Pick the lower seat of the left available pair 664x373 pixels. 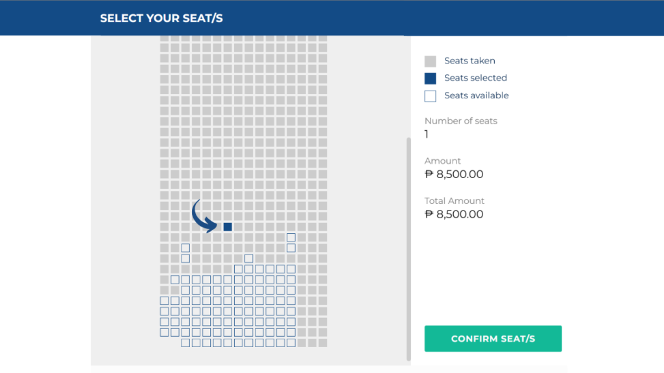tap(185, 258)
